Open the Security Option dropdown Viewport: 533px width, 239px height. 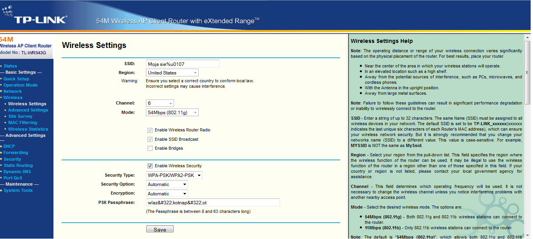tap(167, 184)
